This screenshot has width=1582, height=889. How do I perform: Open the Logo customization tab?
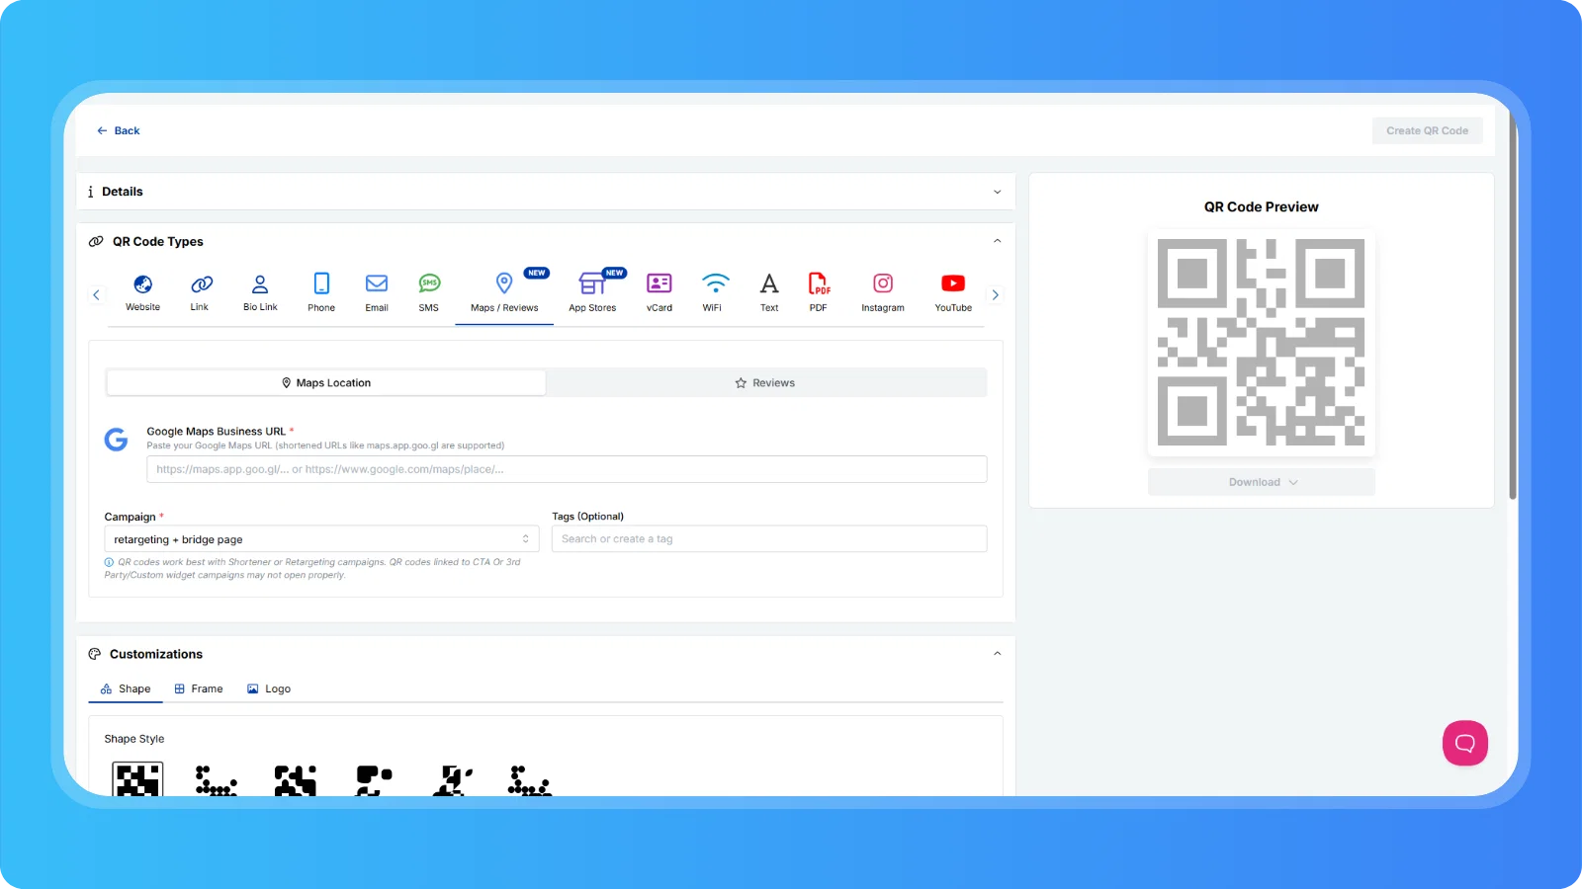pyautogui.click(x=269, y=689)
